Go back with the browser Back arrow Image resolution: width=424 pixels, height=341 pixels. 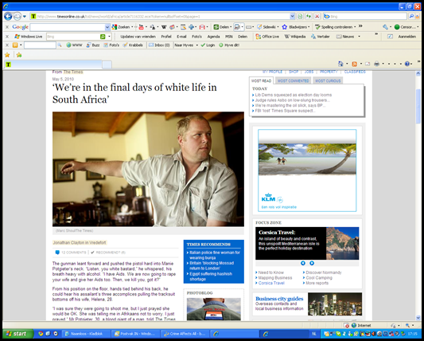tap(8, 17)
